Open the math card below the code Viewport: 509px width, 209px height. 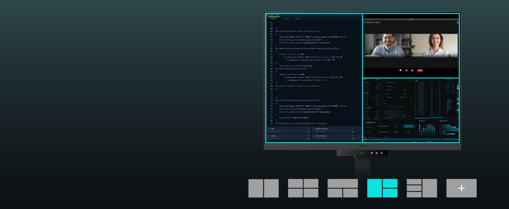coord(289,130)
